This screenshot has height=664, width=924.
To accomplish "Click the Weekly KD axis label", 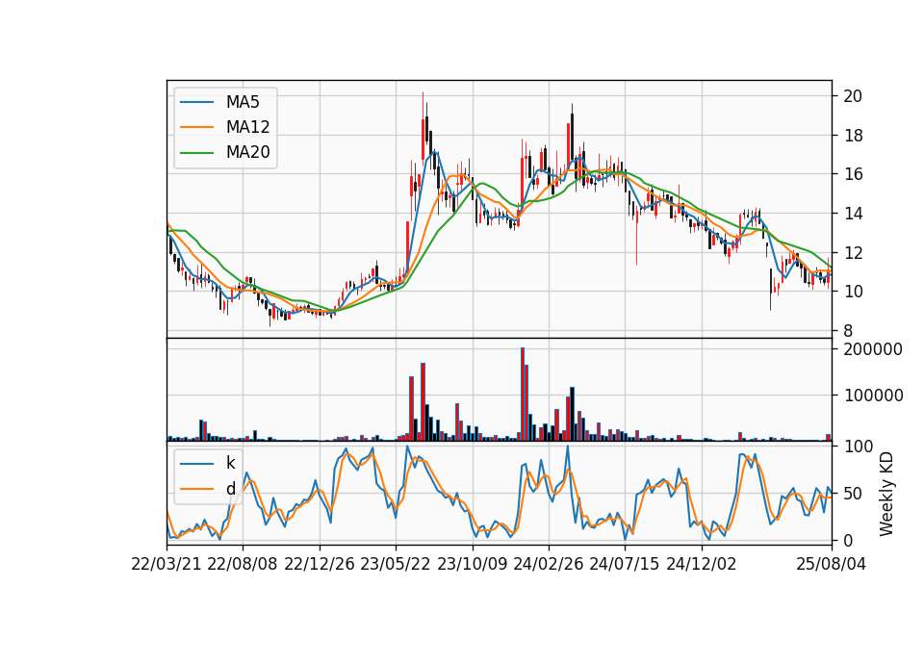I will (x=886, y=494).
